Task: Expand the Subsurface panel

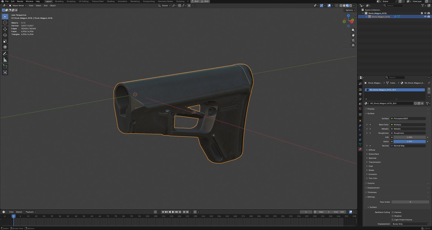Action: (374, 154)
